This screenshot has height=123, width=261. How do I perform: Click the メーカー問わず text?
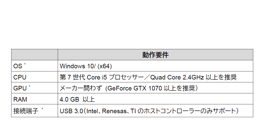(x=81, y=88)
